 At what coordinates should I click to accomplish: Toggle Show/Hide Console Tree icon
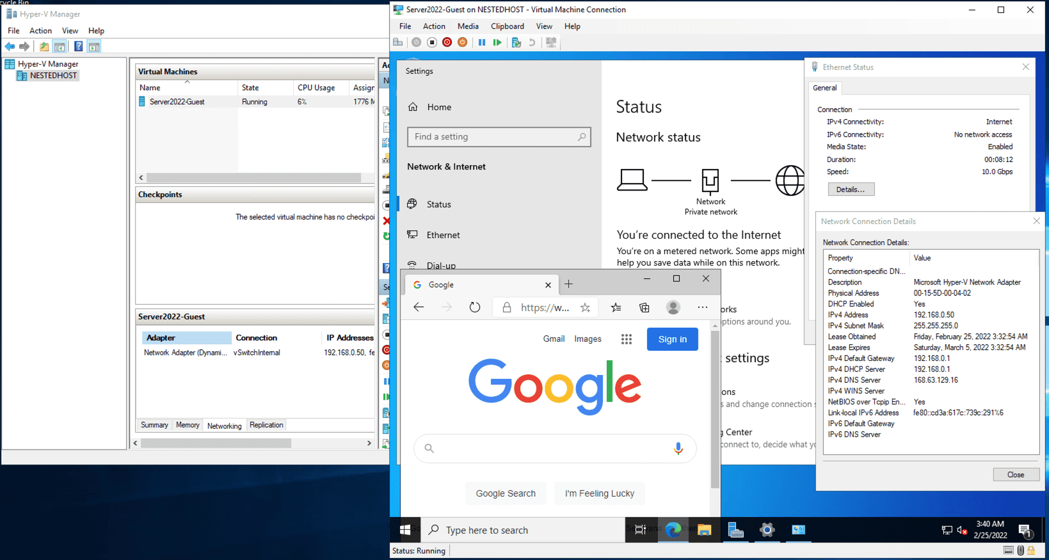tap(60, 46)
